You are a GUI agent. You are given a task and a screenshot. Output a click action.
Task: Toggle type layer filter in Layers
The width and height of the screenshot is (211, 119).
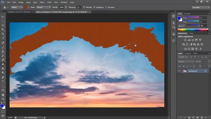click(198, 57)
